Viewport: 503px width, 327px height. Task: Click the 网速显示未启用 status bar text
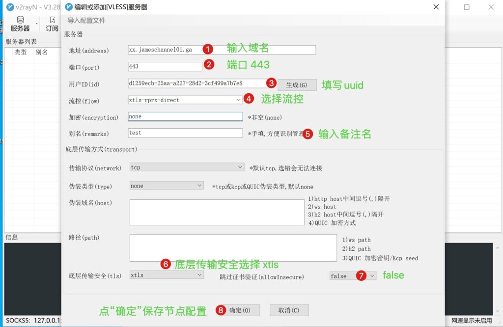click(x=472, y=321)
